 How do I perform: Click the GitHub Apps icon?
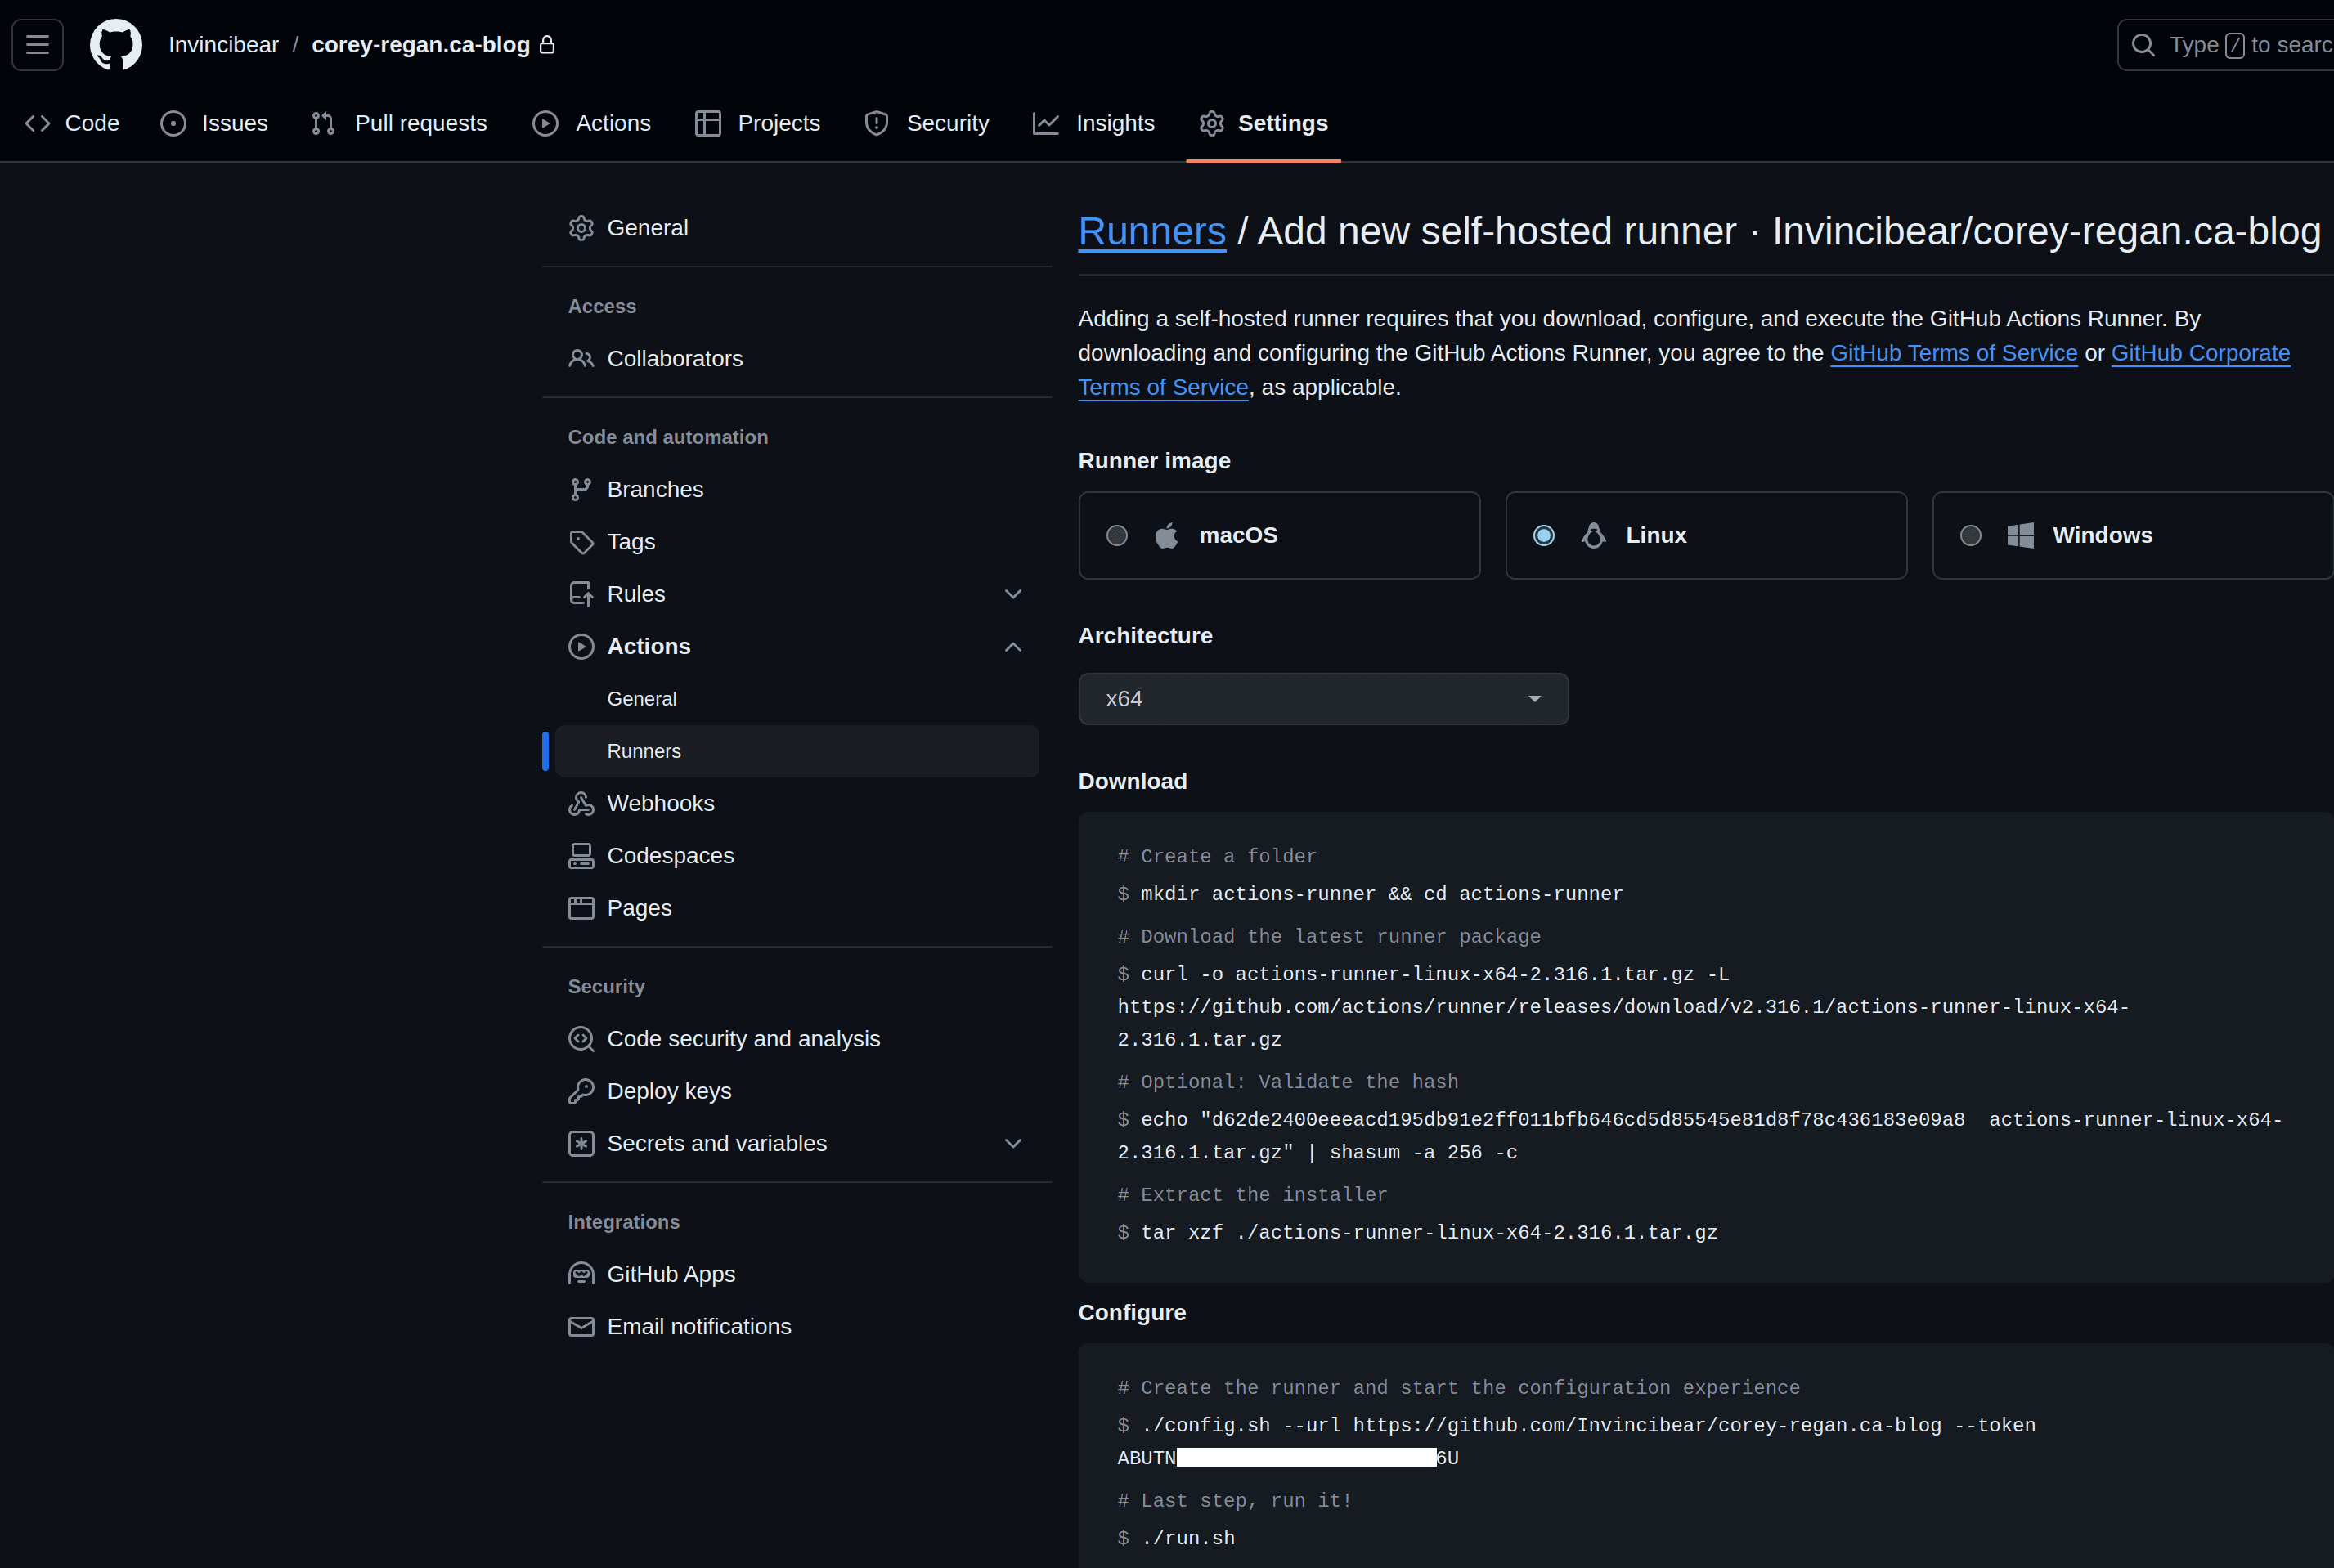coord(581,1274)
